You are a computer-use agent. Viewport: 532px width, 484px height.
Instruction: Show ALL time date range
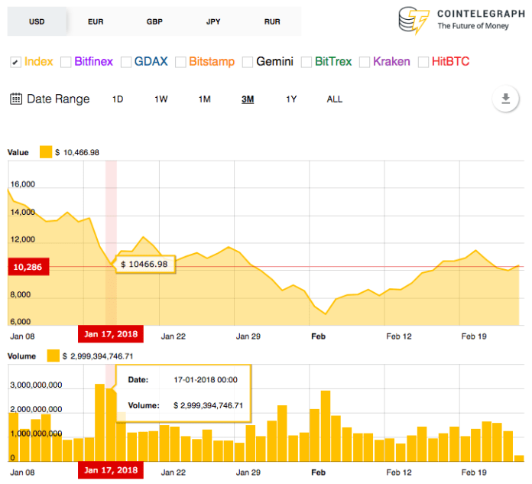tap(335, 99)
